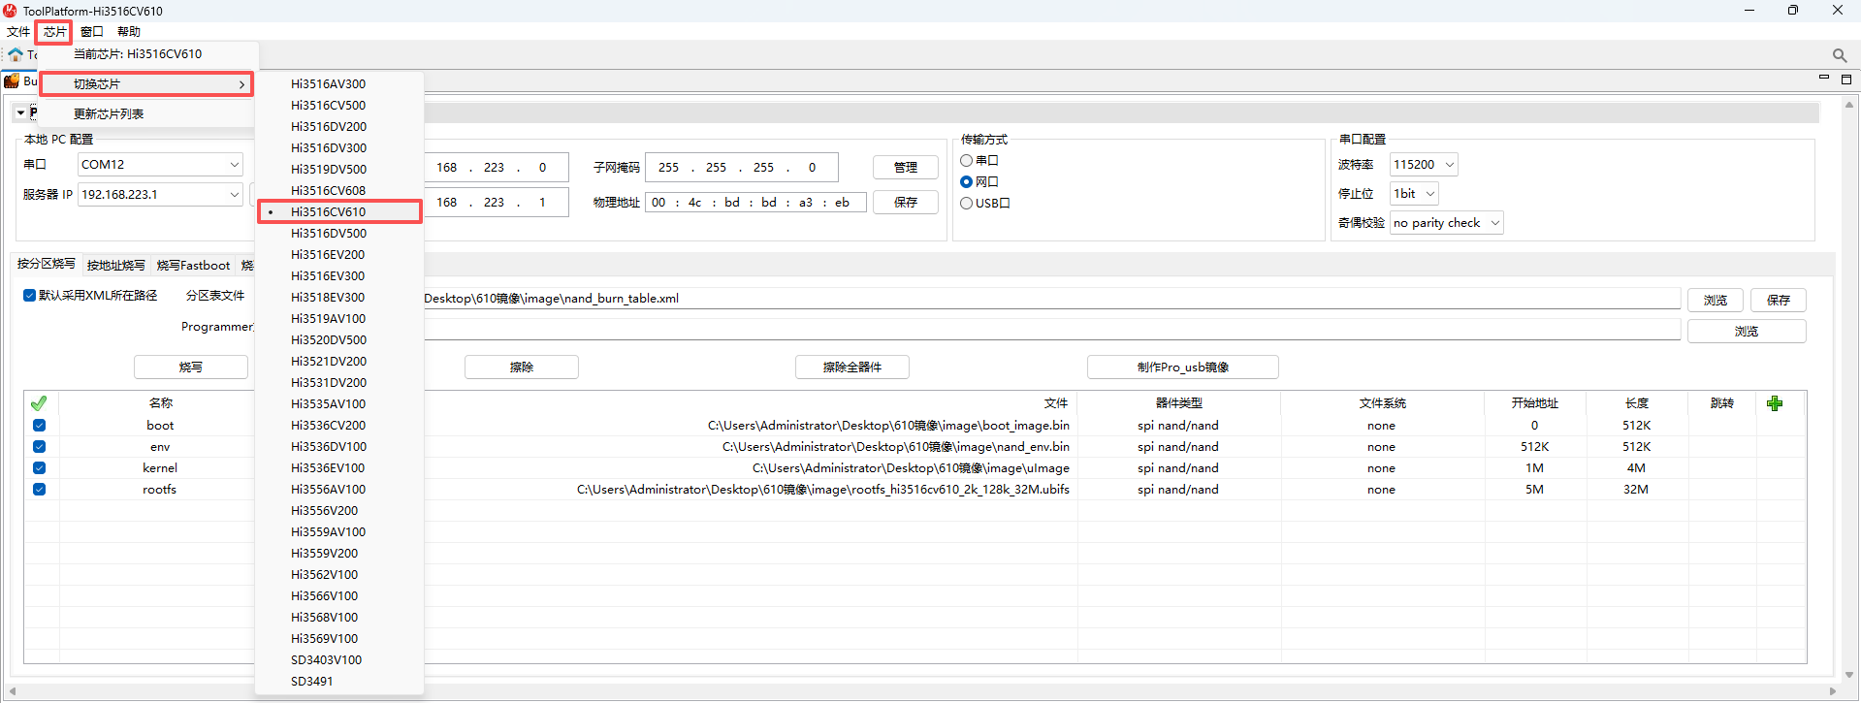Viewport: 1861px width, 703px height.
Task: Click the green plus add-partition icon
Action: pyautogui.click(x=1775, y=403)
